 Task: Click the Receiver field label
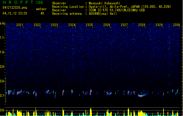pyautogui.click(x=59, y=10)
